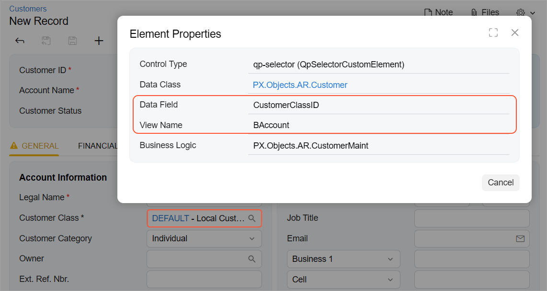Click the Customer Class magnifier icon
This screenshot has width=547, height=291.
[x=252, y=218]
